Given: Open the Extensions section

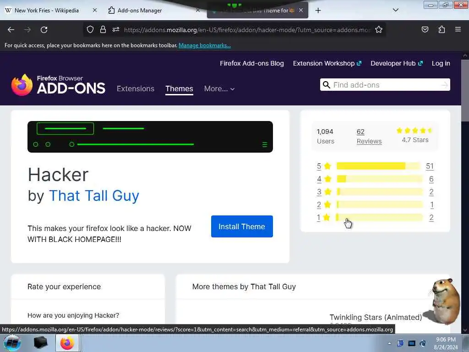Looking at the screenshot, I should click(136, 88).
